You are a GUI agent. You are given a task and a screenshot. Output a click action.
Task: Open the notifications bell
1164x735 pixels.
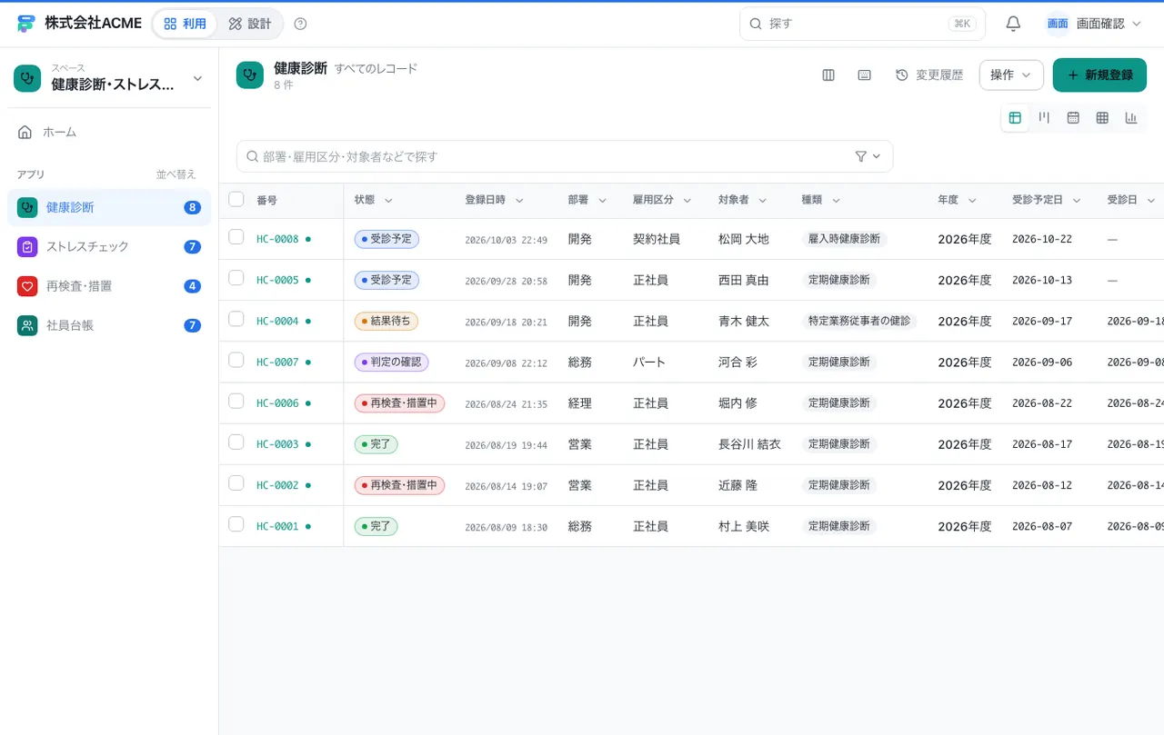(x=1013, y=24)
